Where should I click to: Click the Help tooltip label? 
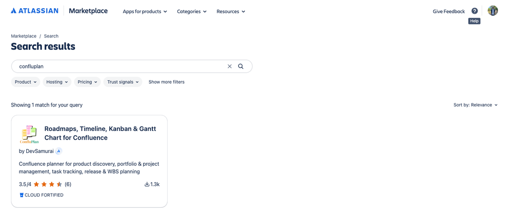(x=475, y=21)
